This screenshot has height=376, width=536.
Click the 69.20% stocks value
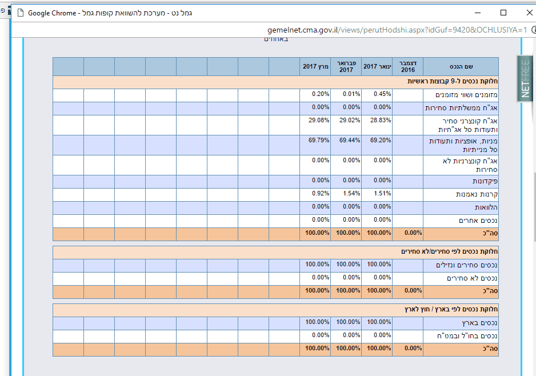(381, 140)
